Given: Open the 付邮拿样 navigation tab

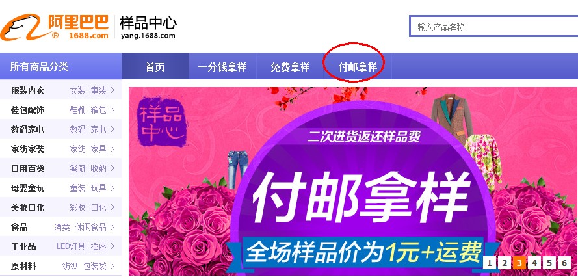Looking at the screenshot, I should 358,67.
